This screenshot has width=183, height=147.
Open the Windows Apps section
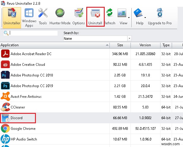29,18
